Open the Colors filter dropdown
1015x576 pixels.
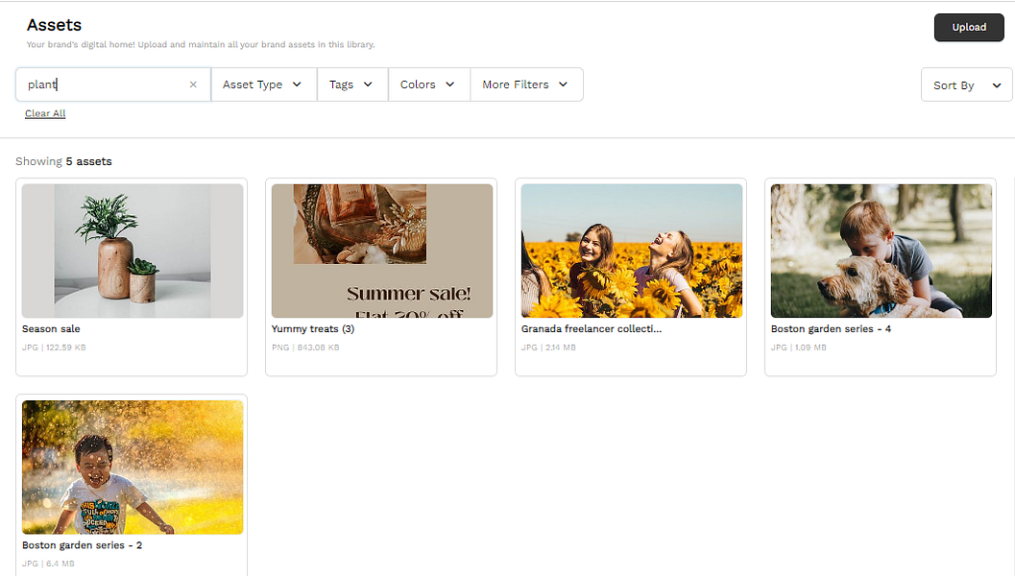[x=428, y=84]
